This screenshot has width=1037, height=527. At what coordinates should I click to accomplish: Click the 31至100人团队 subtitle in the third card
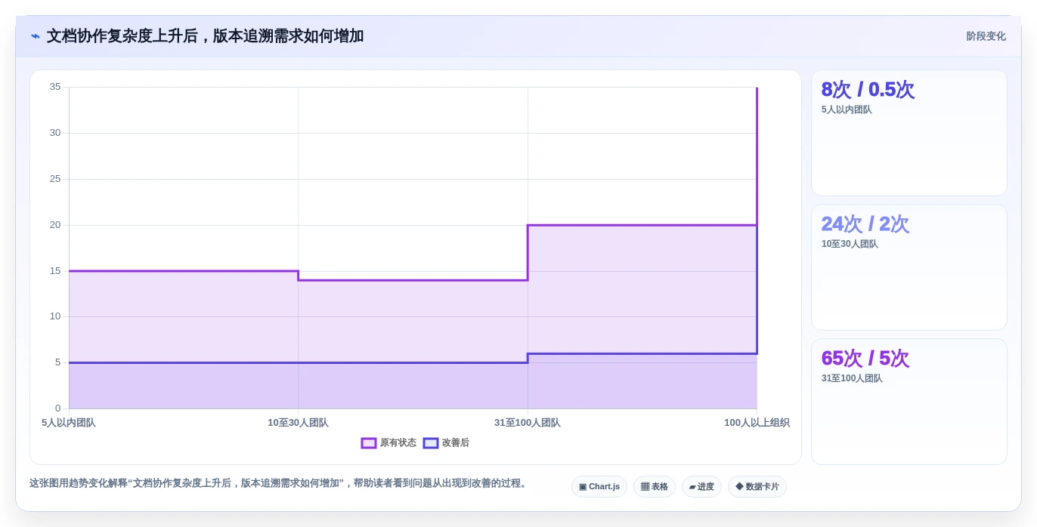[x=852, y=378]
